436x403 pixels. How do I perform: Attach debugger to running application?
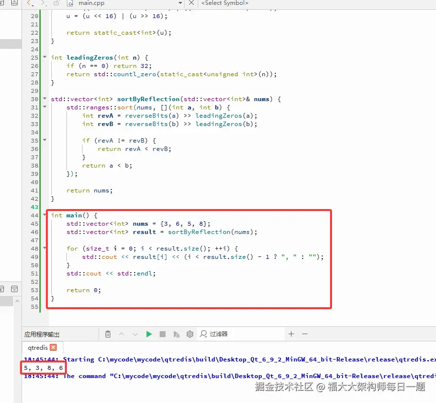coord(176,334)
